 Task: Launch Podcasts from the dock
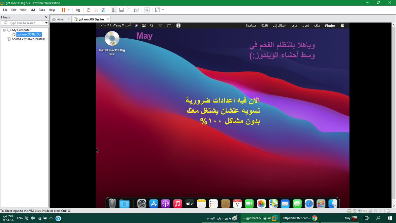tap(166, 204)
